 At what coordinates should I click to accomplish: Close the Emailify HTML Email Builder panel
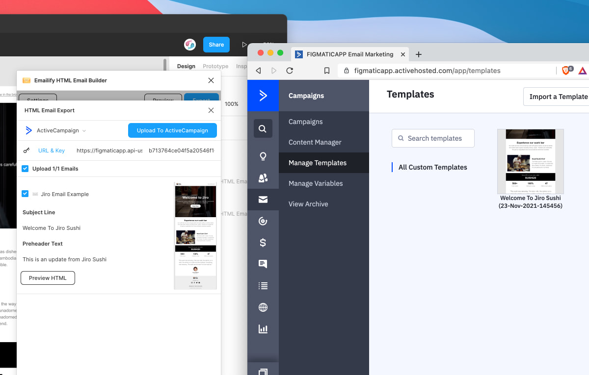tap(211, 80)
